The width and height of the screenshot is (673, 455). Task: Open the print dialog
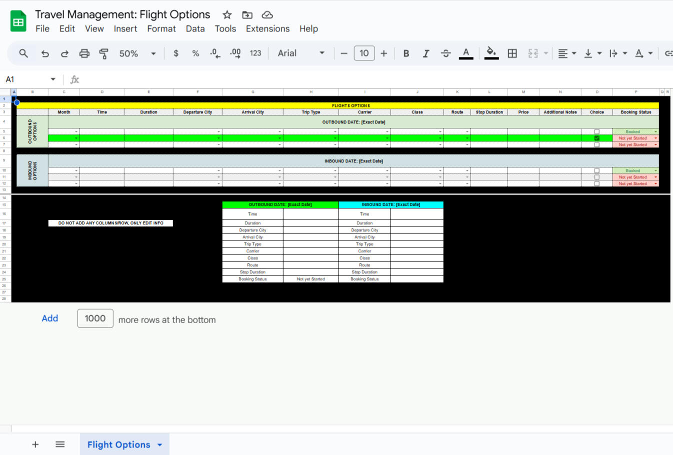pos(84,53)
